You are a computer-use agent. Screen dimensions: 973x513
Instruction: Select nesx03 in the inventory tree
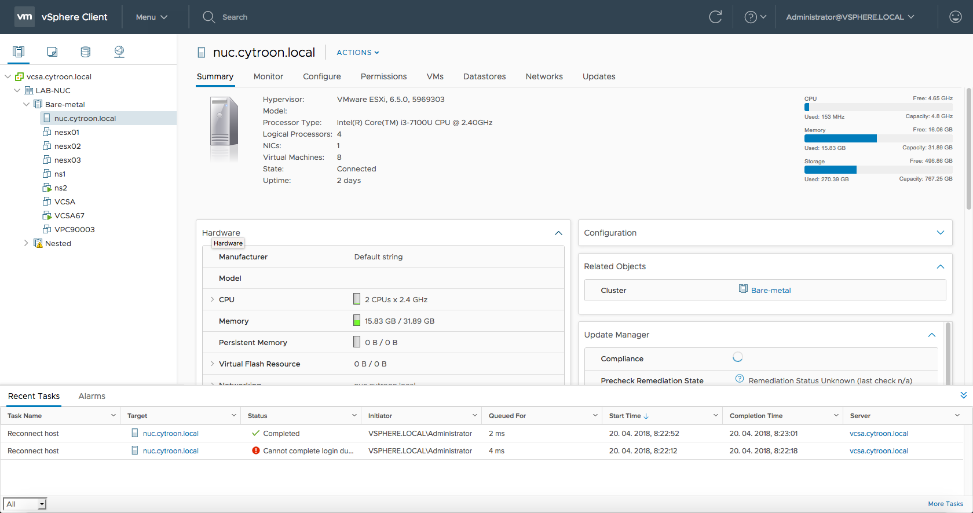(x=68, y=160)
